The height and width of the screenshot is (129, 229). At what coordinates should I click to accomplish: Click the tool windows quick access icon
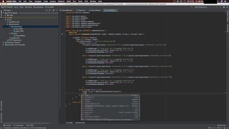pos(1,128)
